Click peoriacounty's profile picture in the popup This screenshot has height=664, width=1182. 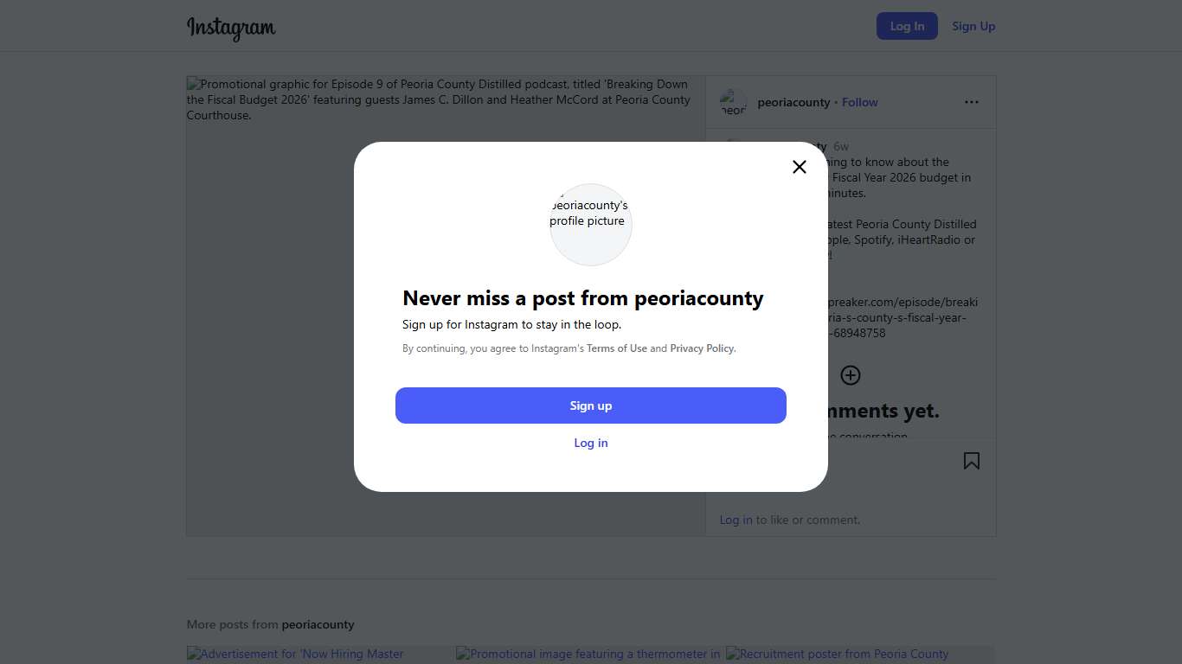click(x=591, y=225)
